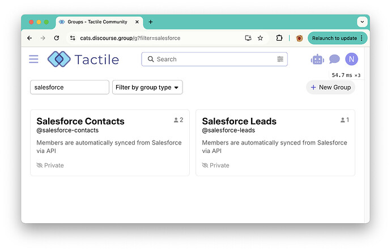Image resolution: width=391 pixels, height=251 pixels.
Task: Open browser profile avatar icon
Action: coord(299,38)
